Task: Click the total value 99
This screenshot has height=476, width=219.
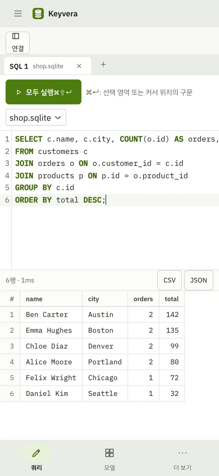Action: pyautogui.click(x=172, y=346)
